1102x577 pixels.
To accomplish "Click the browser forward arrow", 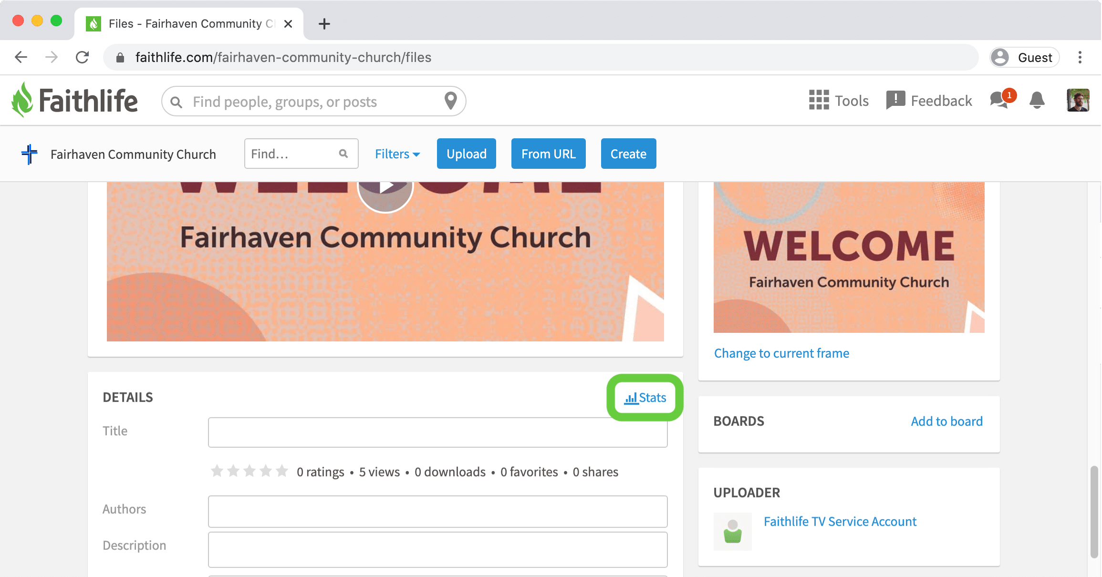I will 52,57.
